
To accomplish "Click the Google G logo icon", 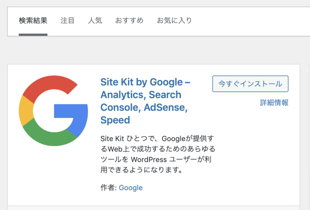I will point(53,110).
